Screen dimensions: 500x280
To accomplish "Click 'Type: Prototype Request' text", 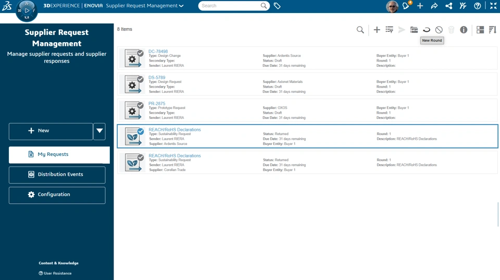I will click(167, 108).
